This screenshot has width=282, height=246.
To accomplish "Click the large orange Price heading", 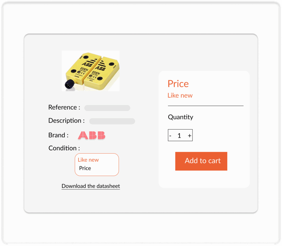I will pos(178,84).
